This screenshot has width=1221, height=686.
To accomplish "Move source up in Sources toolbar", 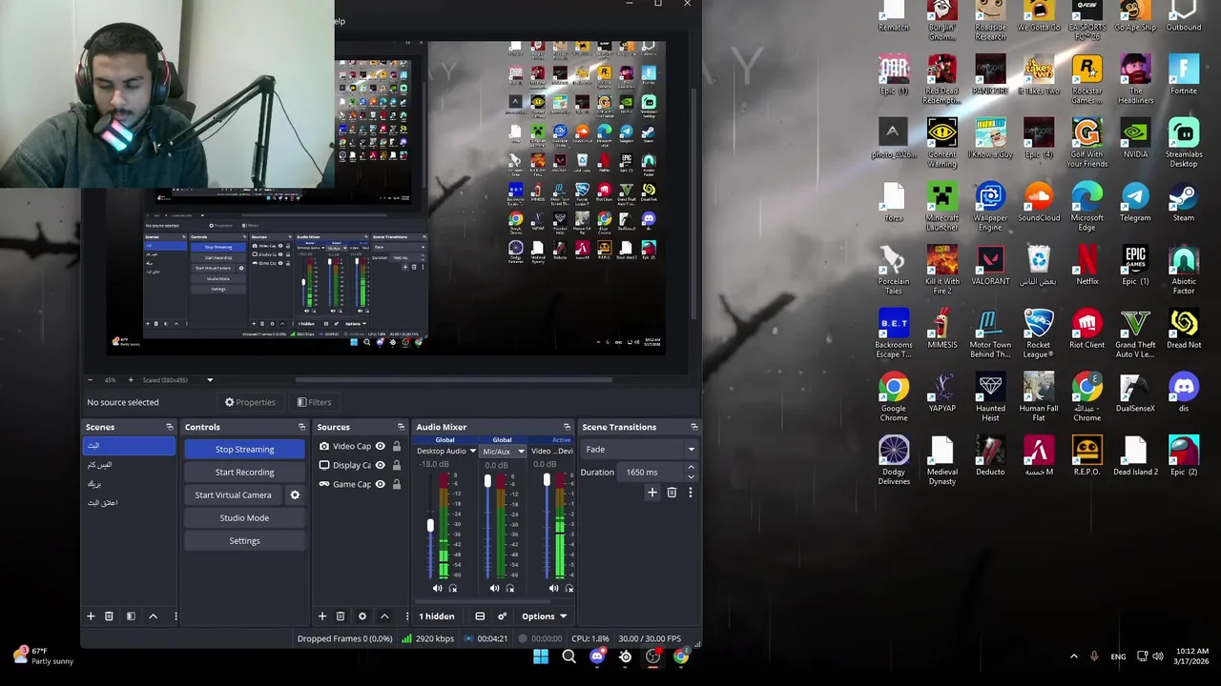I will (x=384, y=616).
